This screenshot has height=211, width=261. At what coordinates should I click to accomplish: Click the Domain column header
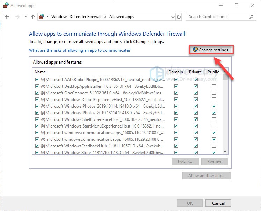(176, 72)
